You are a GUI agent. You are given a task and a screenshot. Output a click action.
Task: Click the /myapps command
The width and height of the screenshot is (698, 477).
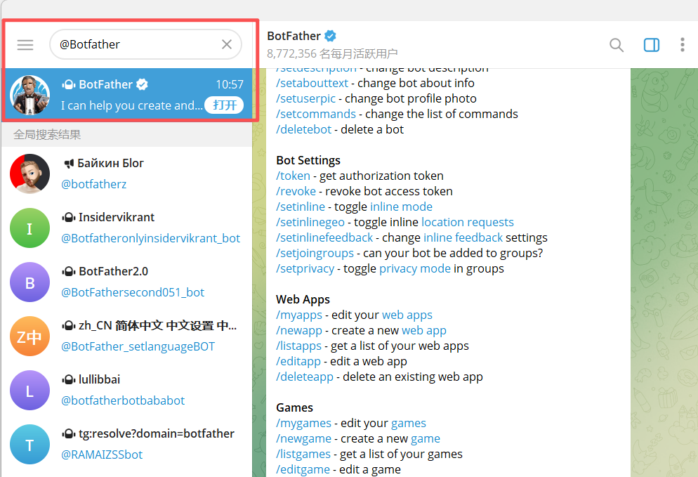pyautogui.click(x=299, y=315)
